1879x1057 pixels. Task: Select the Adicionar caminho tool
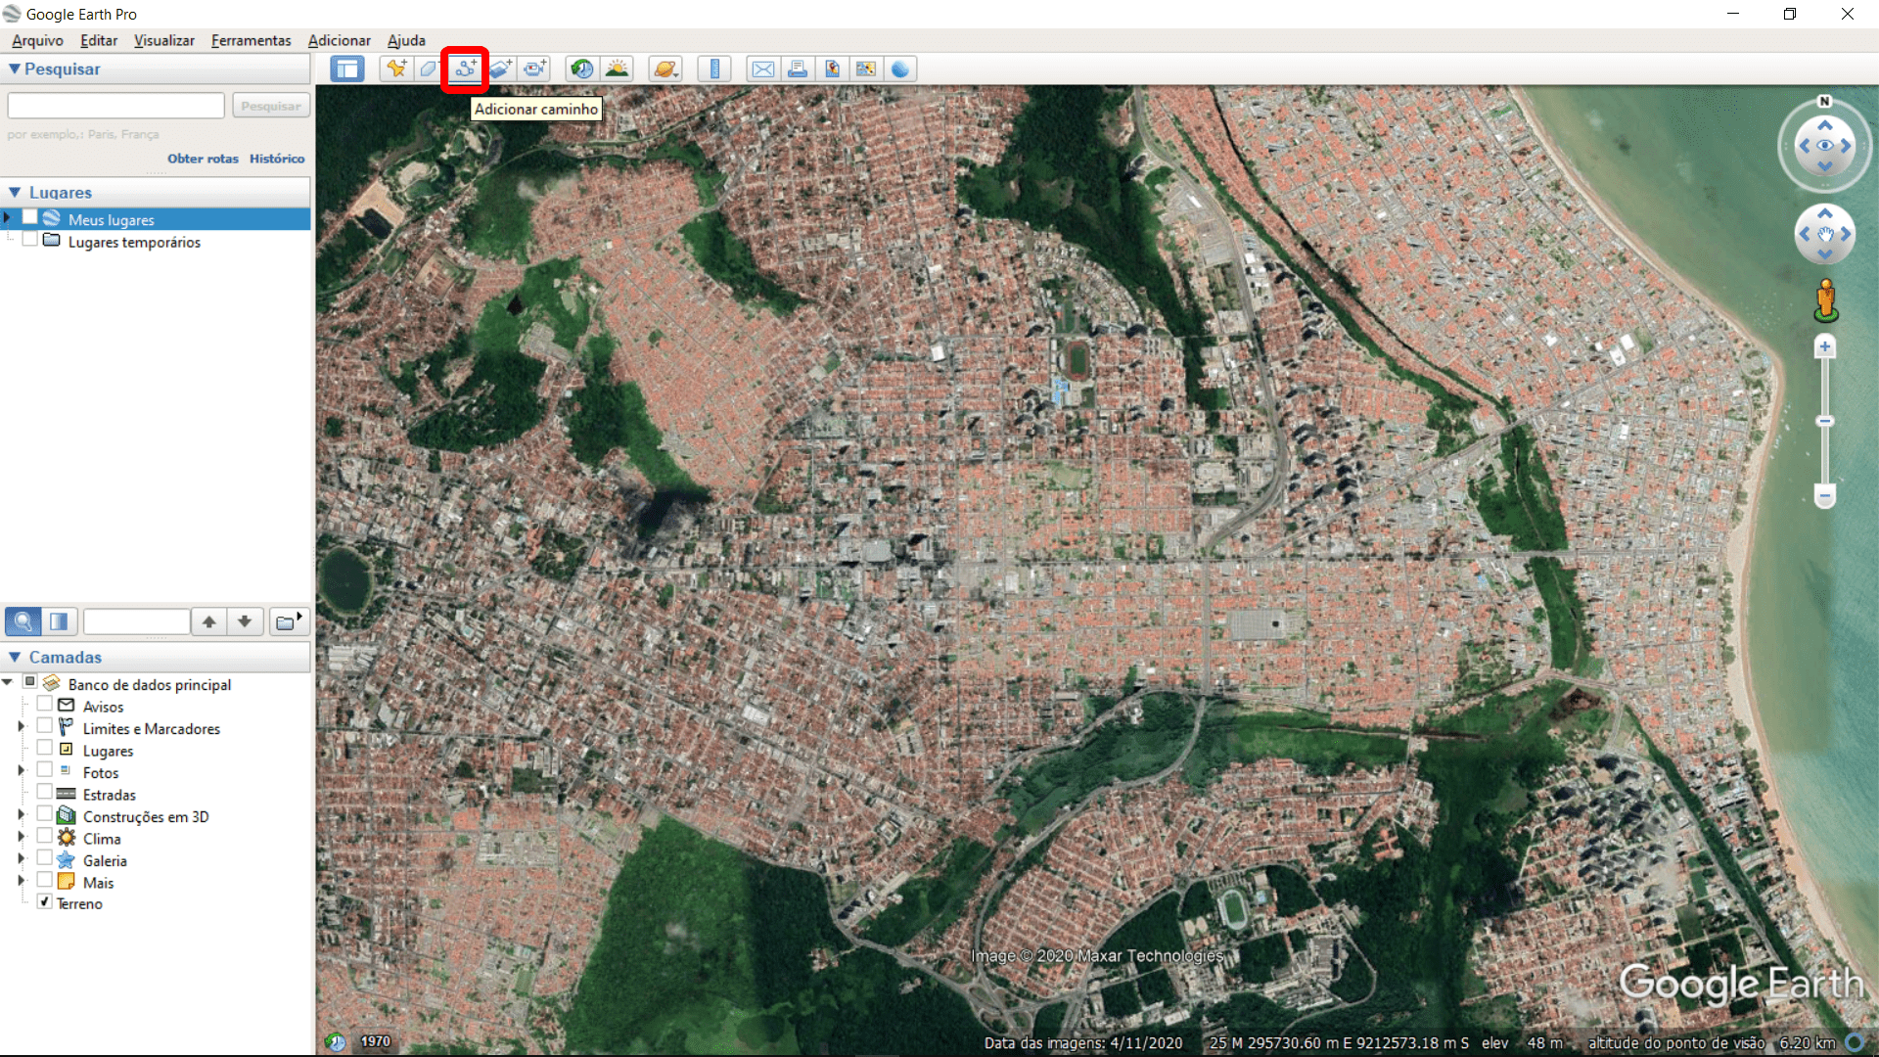click(x=464, y=69)
